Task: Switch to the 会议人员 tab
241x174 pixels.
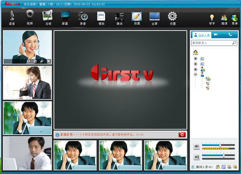Action: pos(201,35)
